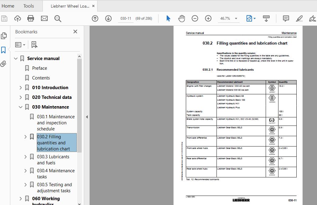Open the Attachments paperclip panel icon
Viewport: 317px width, 205px height.
(3, 64)
